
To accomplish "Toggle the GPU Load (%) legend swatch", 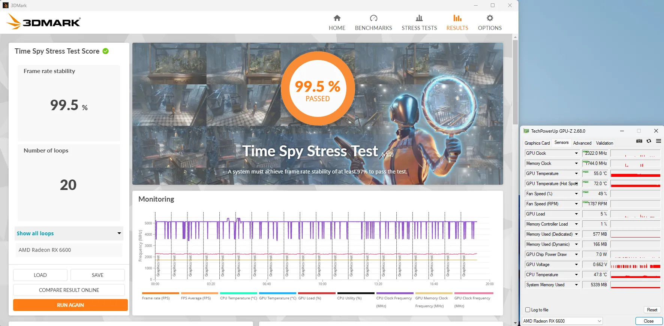I will pyautogui.click(x=316, y=293).
